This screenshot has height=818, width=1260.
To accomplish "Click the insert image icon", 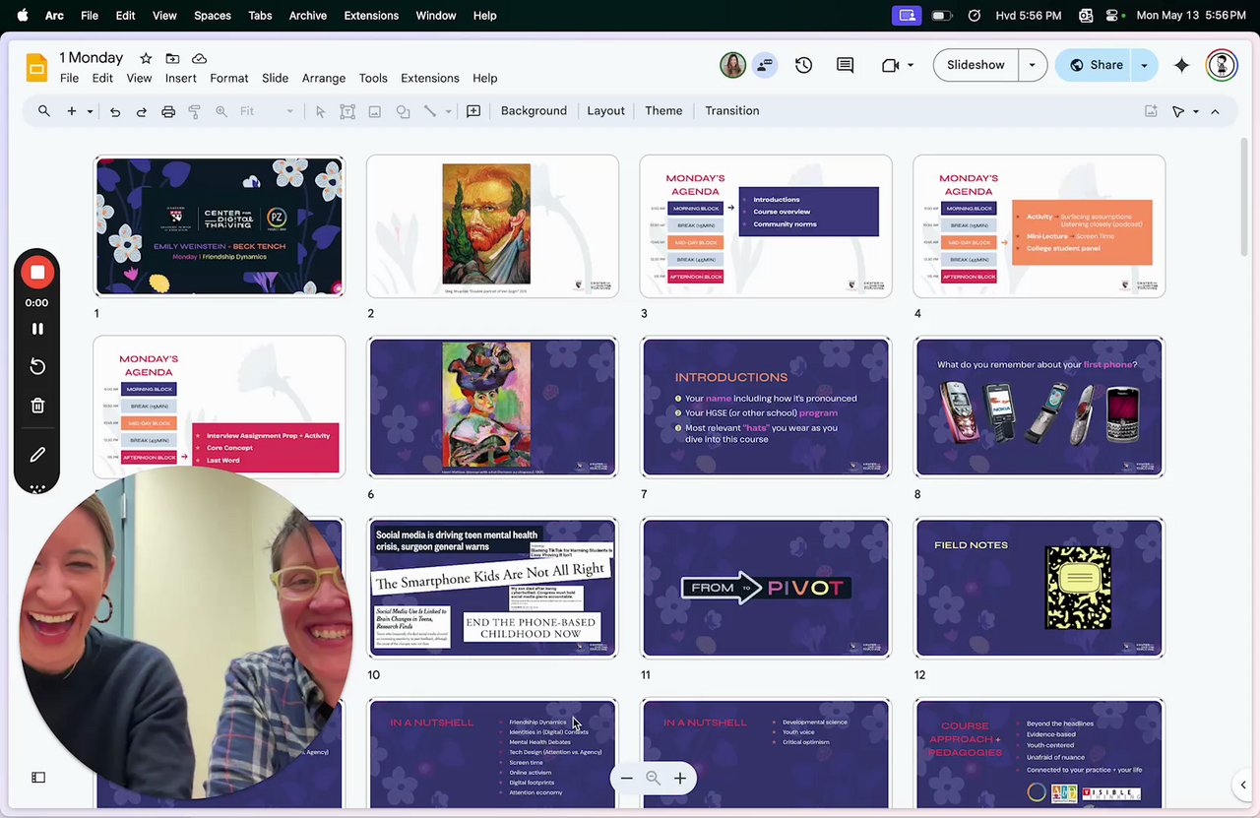I will (375, 111).
